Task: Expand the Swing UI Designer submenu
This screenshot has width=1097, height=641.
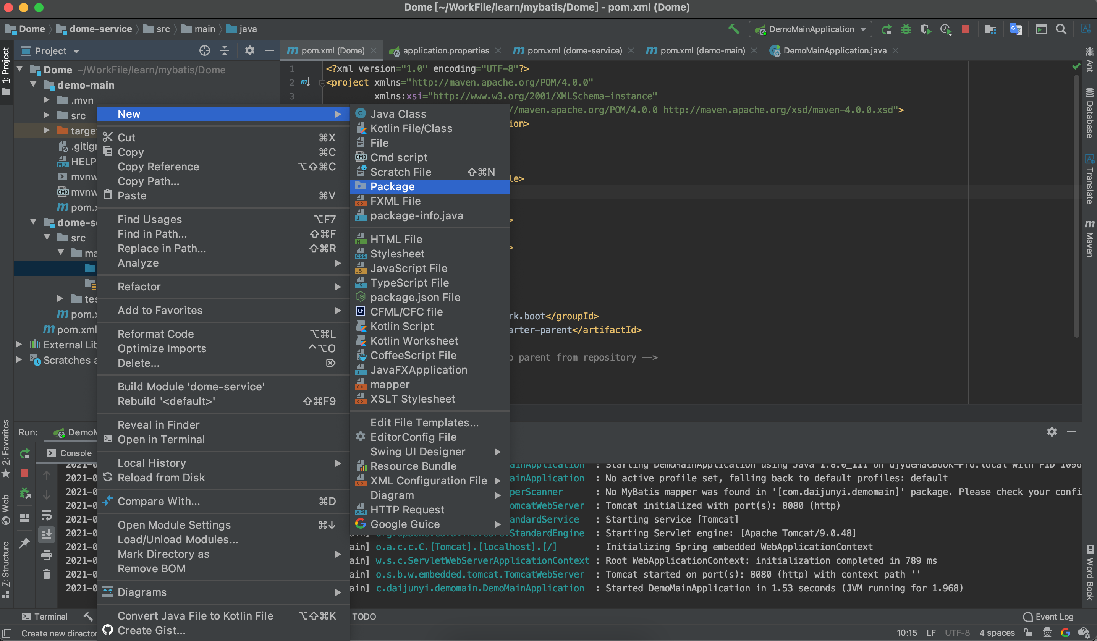Action: [429, 451]
